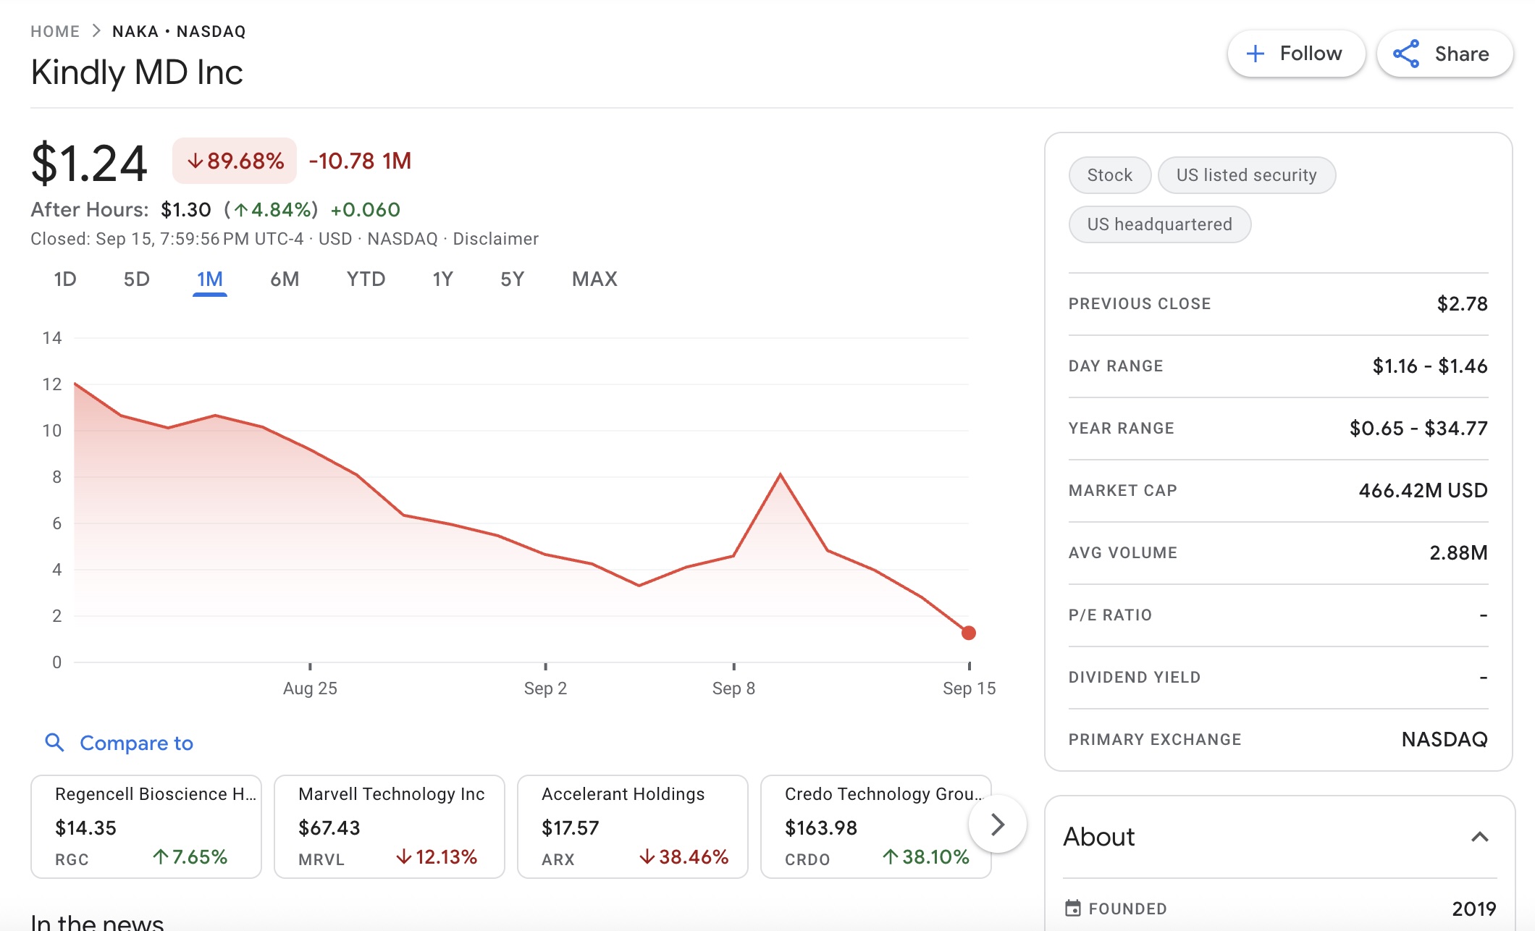Viewport: 1535px width, 931px height.
Task: Click the red endpoint dot on chart
Action: click(x=968, y=633)
